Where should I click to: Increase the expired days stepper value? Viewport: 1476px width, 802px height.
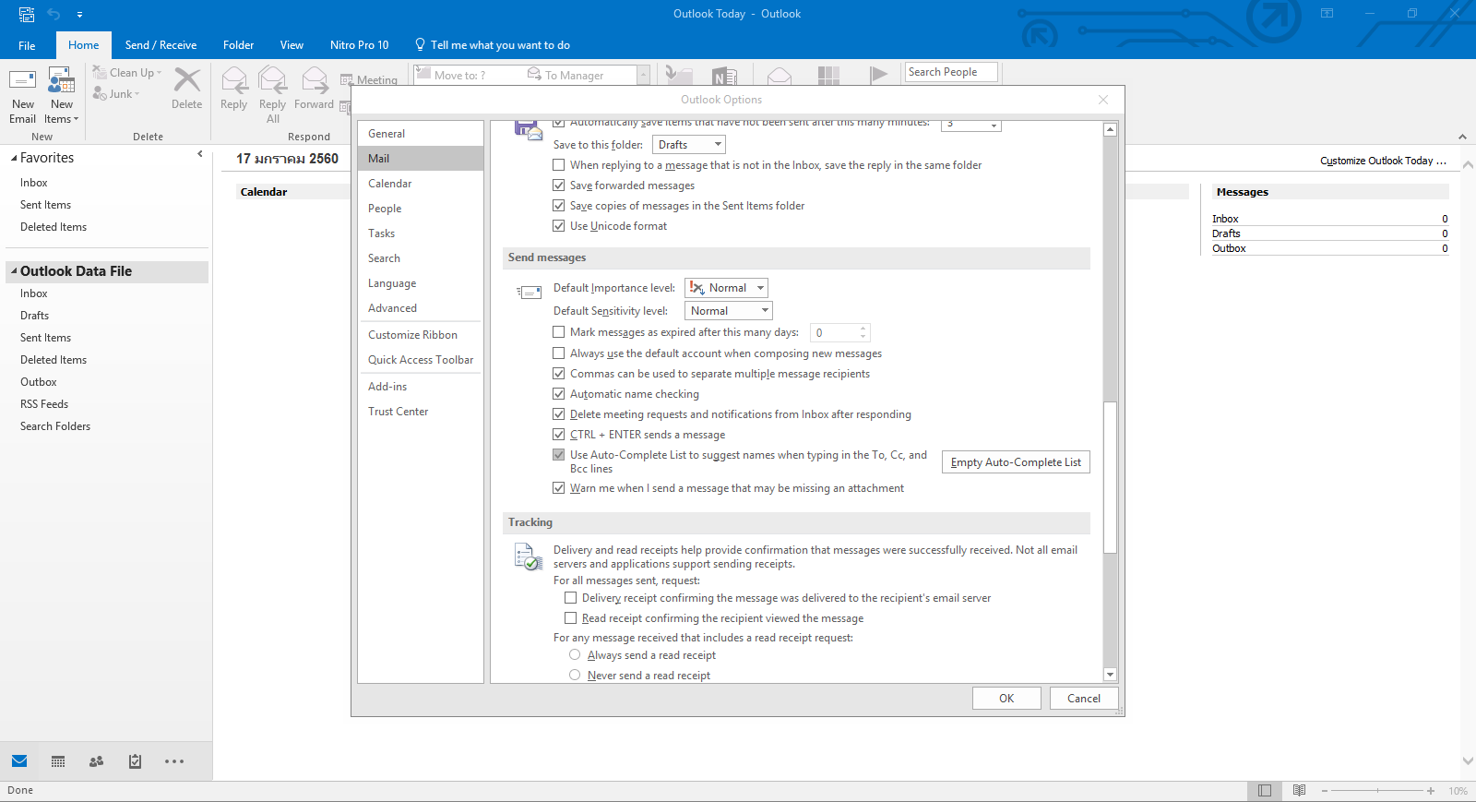863,328
